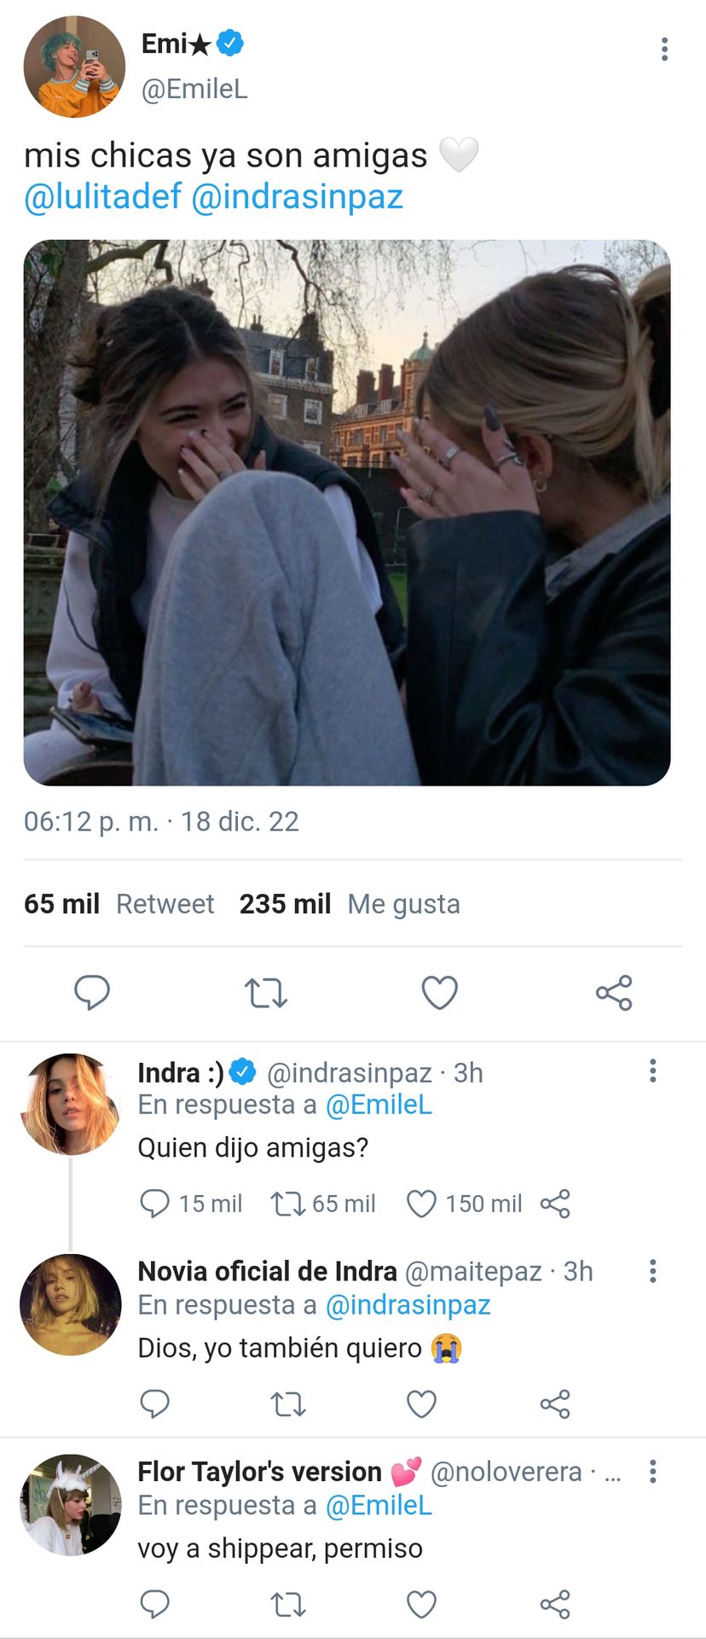Reply to Flor Taylor's version comment
706x1639 pixels.
coord(154,1605)
